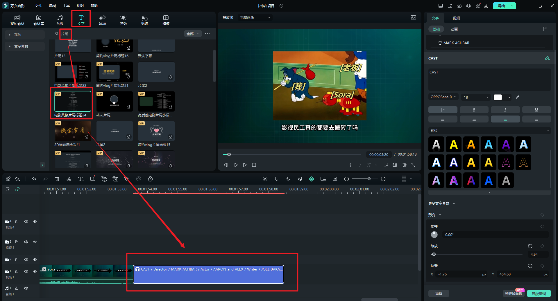558x301 pixels.
Task: Select the 3D标题流金岁月 title thumbnail
Action: pos(73,131)
